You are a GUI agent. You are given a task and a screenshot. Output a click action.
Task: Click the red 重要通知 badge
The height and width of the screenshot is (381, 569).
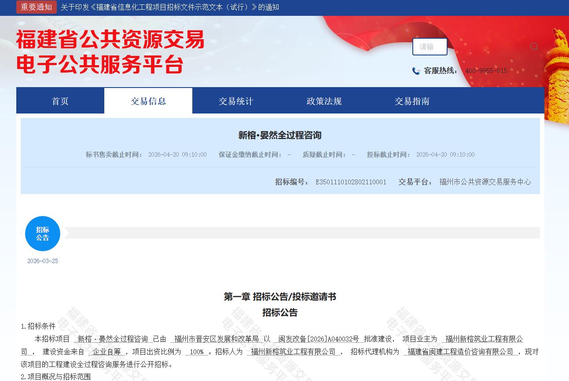click(37, 7)
